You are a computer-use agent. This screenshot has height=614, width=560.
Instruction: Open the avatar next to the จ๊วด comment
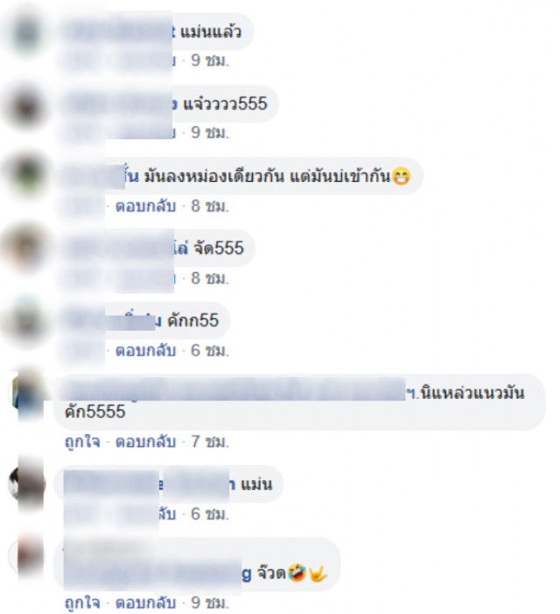26,556
